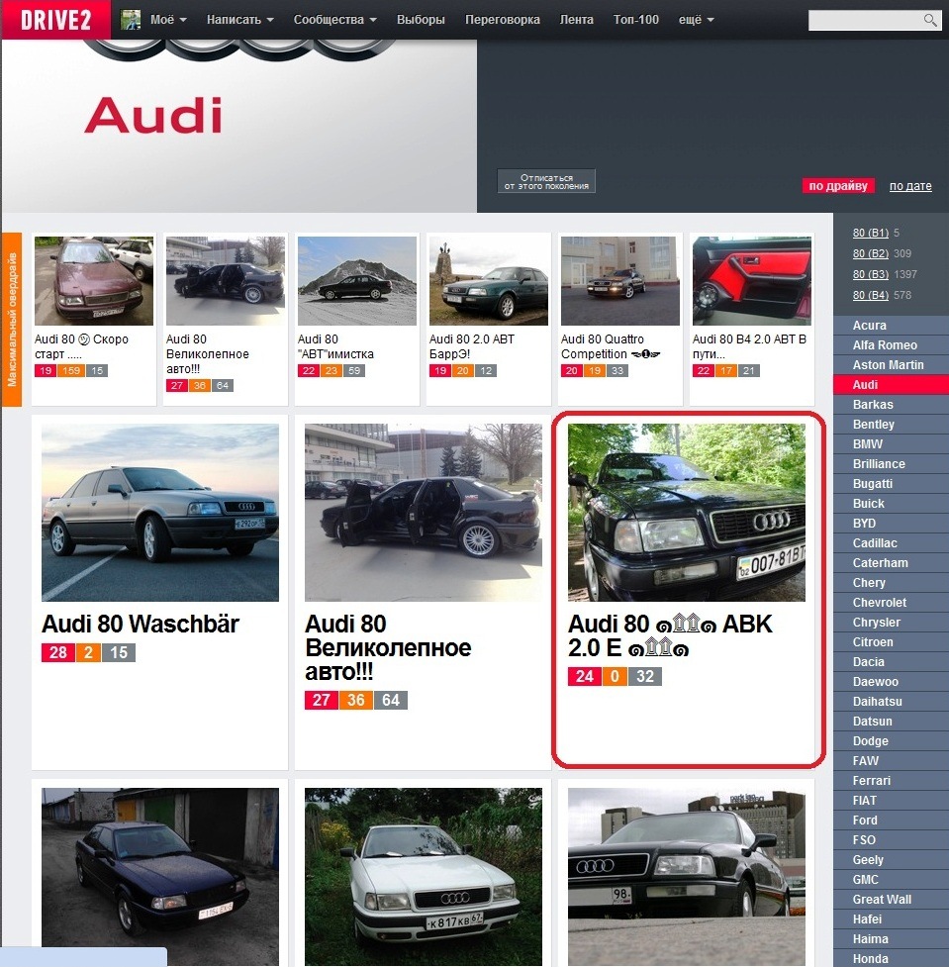Image resolution: width=949 pixels, height=967 pixels.
Task: Open the Audi 80 Quattro Competition thumbnail
Action: pos(620,281)
